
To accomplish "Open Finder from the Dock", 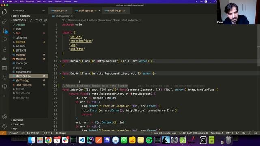I will (x=32, y=140).
